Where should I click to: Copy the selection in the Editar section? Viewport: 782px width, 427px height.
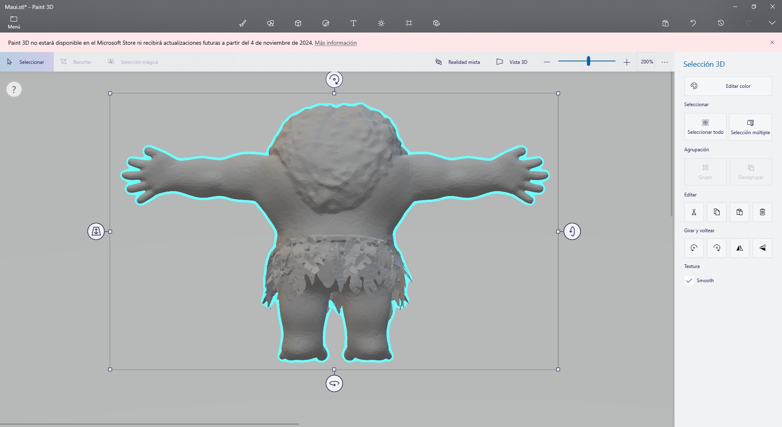[717, 212]
